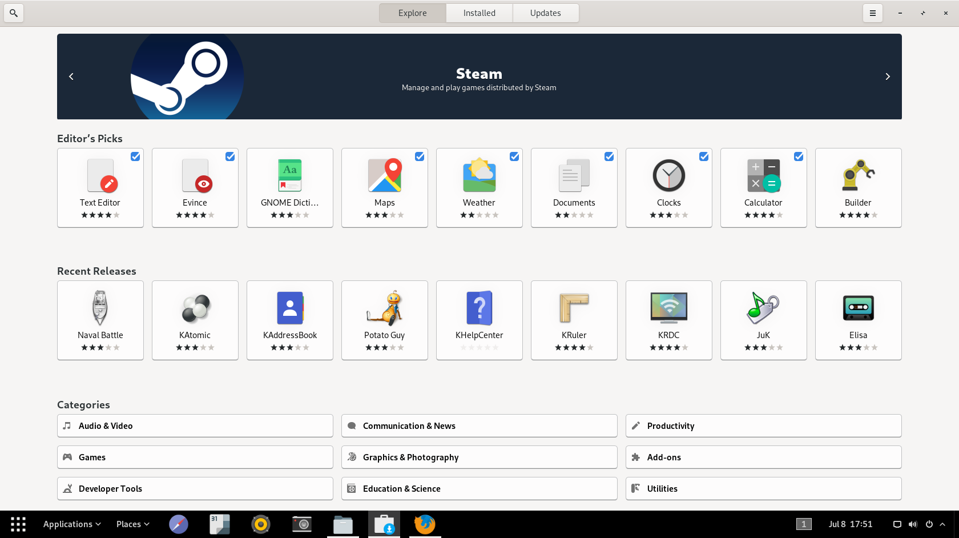959x538 pixels.
Task: Click the installed checkmark on Documents
Action: pos(609,156)
